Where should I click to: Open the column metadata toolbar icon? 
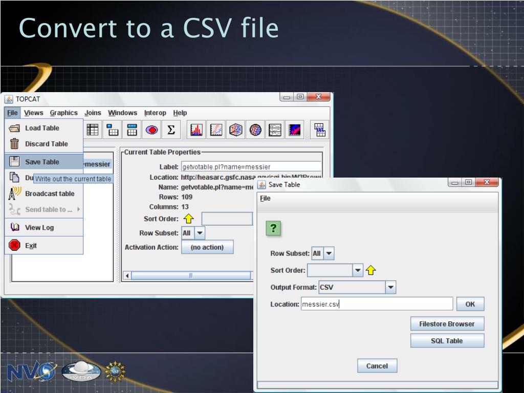coord(132,129)
